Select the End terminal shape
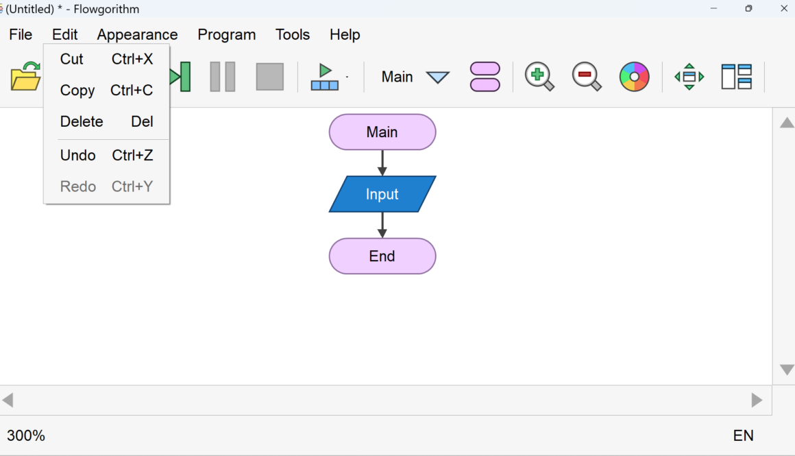The height and width of the screenshot is (456, 795). point(382,256)
